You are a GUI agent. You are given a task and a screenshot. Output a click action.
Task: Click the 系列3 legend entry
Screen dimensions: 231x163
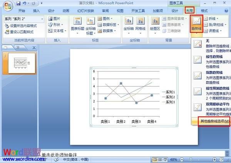tap(168, 102)
